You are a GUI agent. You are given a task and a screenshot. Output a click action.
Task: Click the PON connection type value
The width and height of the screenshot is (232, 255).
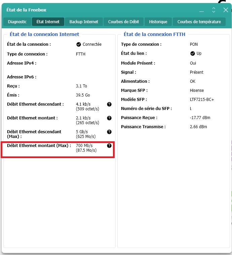click(x=194, y=44)
